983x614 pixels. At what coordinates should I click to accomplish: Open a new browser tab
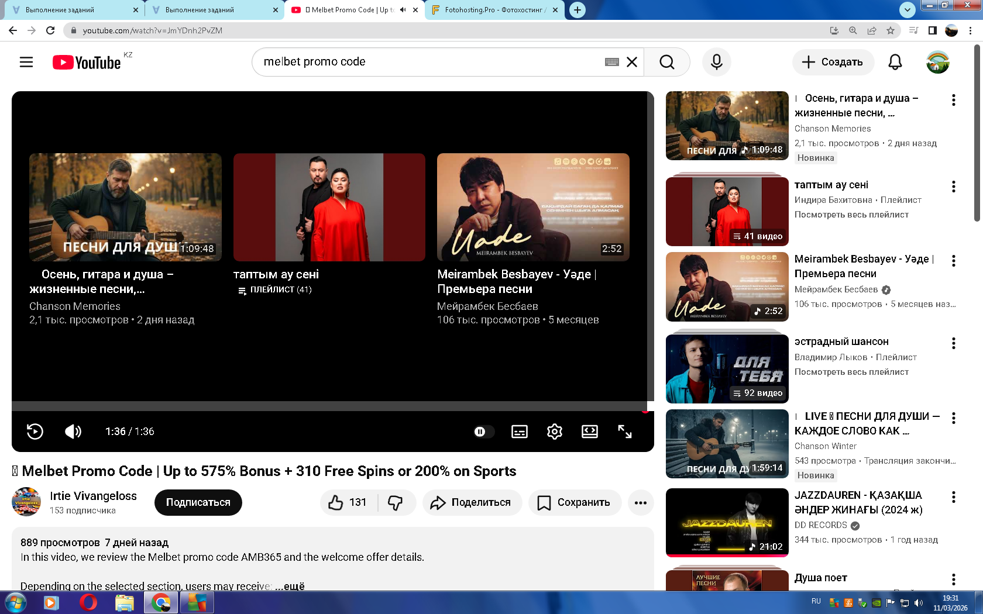[x=578, y=10]
